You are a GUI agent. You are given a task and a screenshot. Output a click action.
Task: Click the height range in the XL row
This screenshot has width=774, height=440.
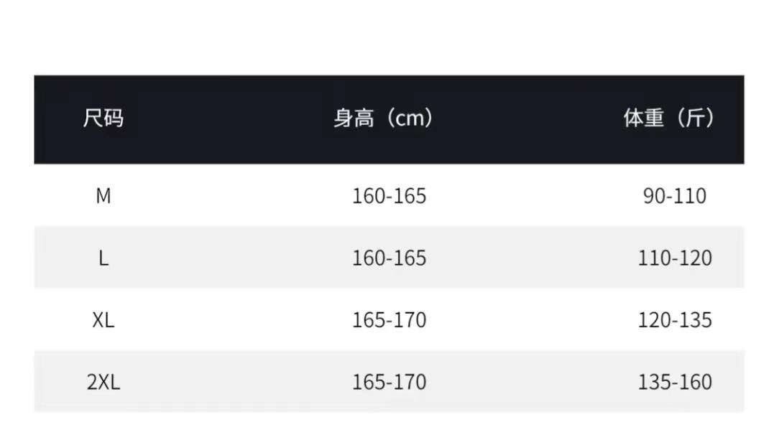tap(389, 320)
